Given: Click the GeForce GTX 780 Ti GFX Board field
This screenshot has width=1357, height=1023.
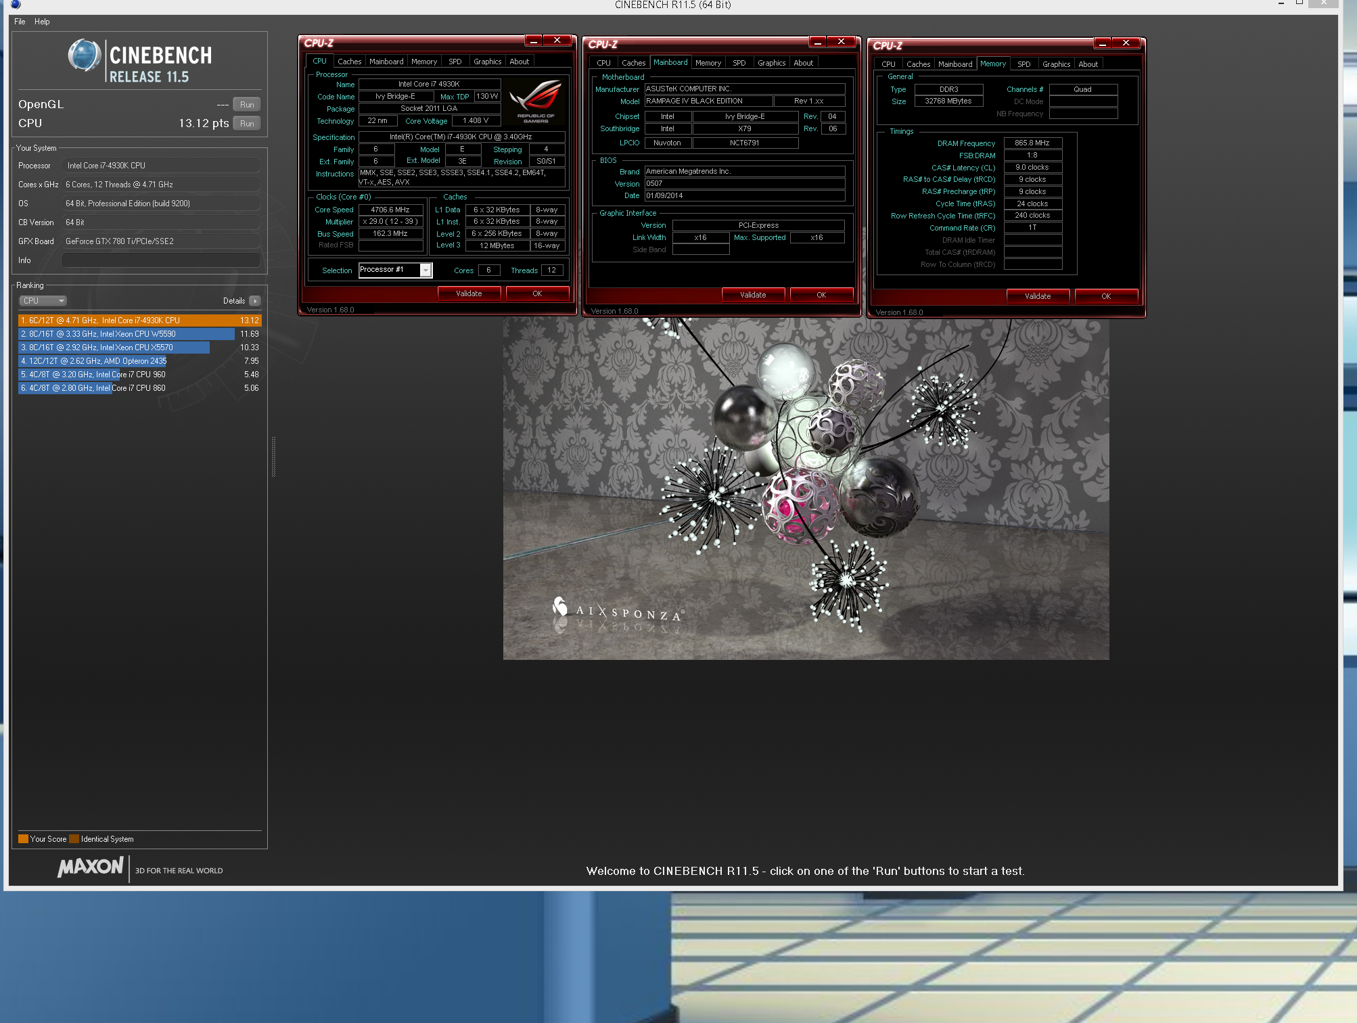Looking at the screenshot, I should pos(161,241).
